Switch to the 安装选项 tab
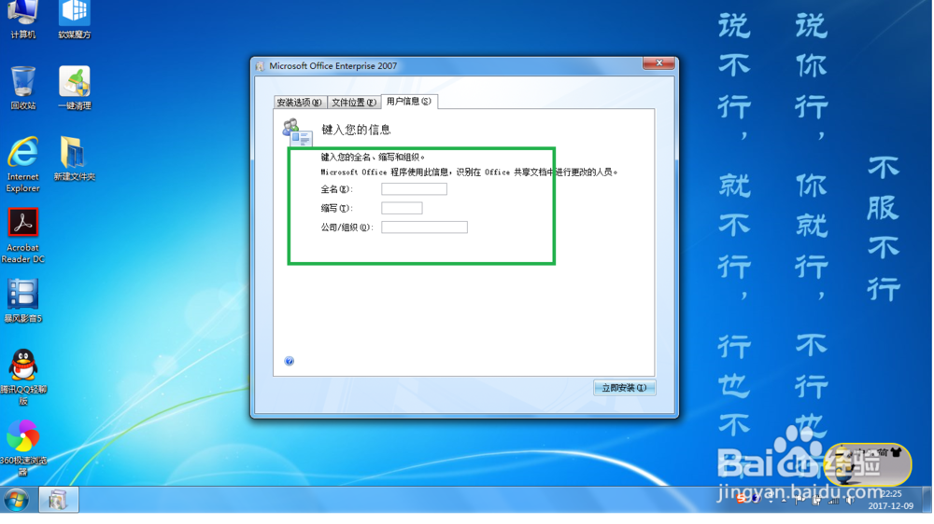 pos(299,103)
